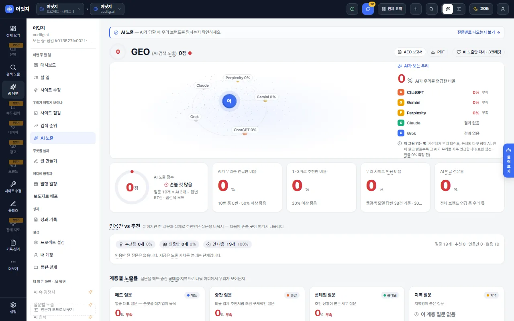This screenshot has width=514, height=321.
Task: Click the status check icon in top bar
Action: (352, 9)
